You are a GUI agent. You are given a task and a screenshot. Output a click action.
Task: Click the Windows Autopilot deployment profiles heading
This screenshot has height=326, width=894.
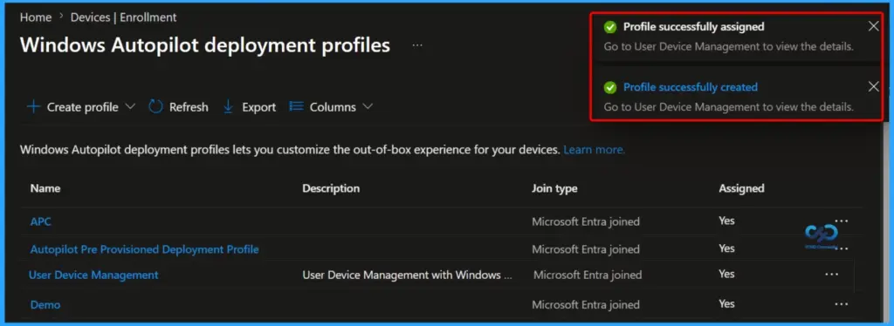coord(204,45)
